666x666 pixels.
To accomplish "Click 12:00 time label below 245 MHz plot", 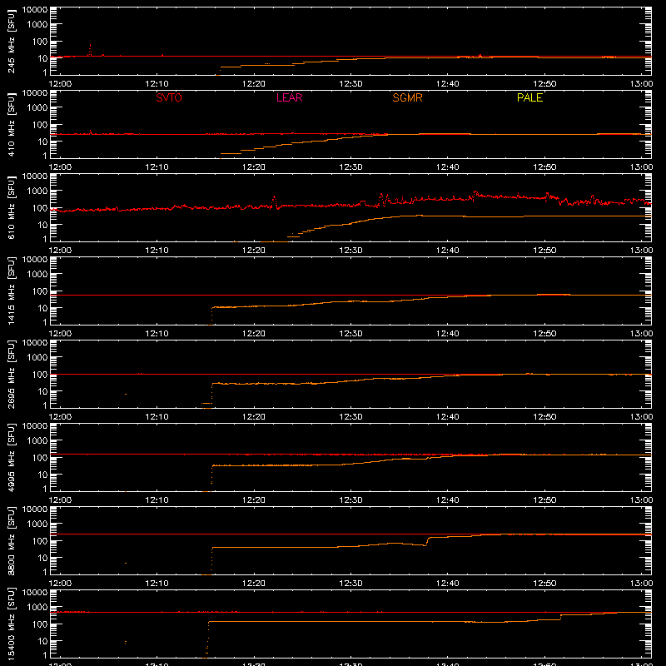I will tap(60, 84).
